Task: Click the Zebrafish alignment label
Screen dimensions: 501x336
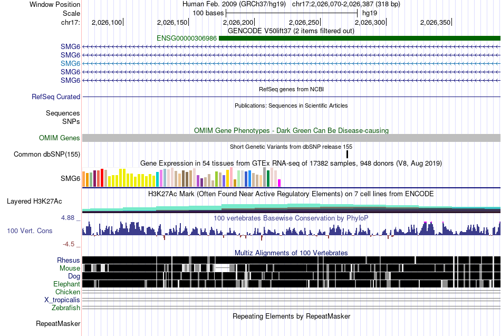Action: click(x=66, y=308)
